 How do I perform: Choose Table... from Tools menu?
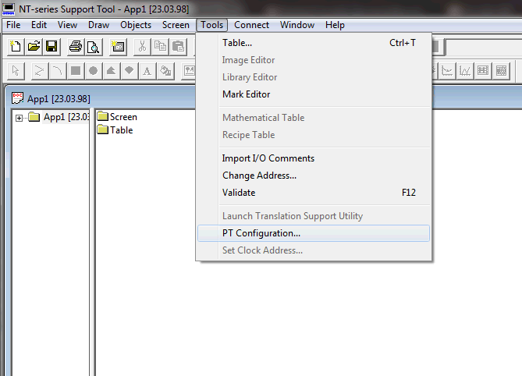314,43
